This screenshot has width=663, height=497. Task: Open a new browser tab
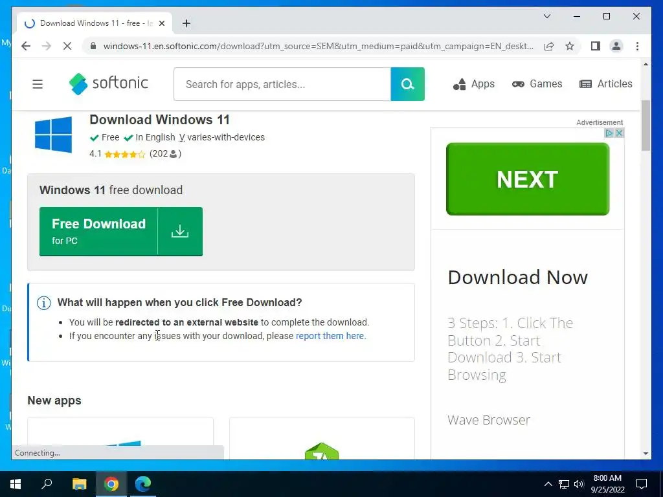tap(186, 23)
